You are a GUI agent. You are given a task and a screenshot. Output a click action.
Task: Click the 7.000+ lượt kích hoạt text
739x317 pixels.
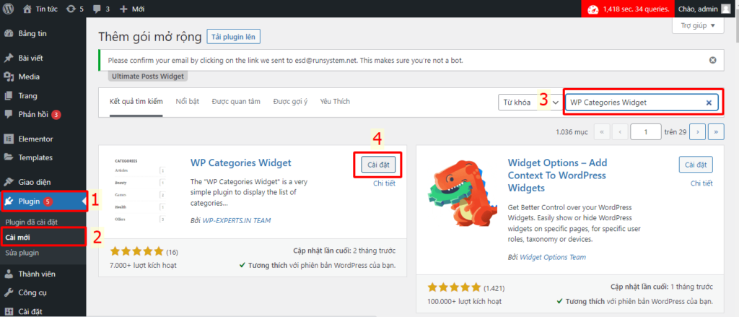[x=143, y=265]
